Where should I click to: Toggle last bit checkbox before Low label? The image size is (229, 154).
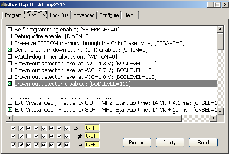67,145
